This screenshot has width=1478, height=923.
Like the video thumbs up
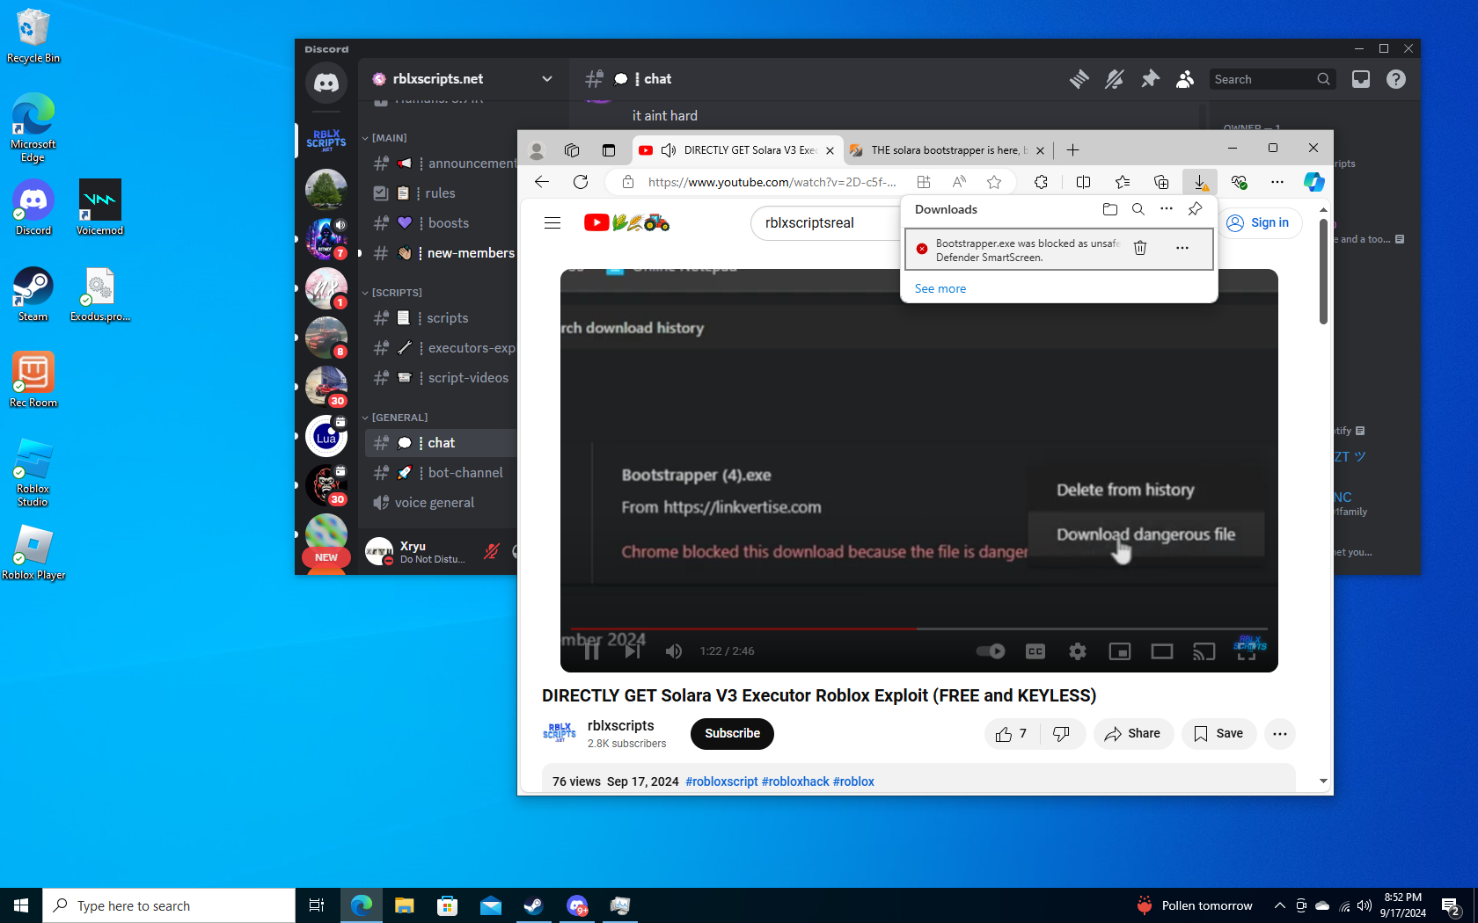(x=1012, y=734)
